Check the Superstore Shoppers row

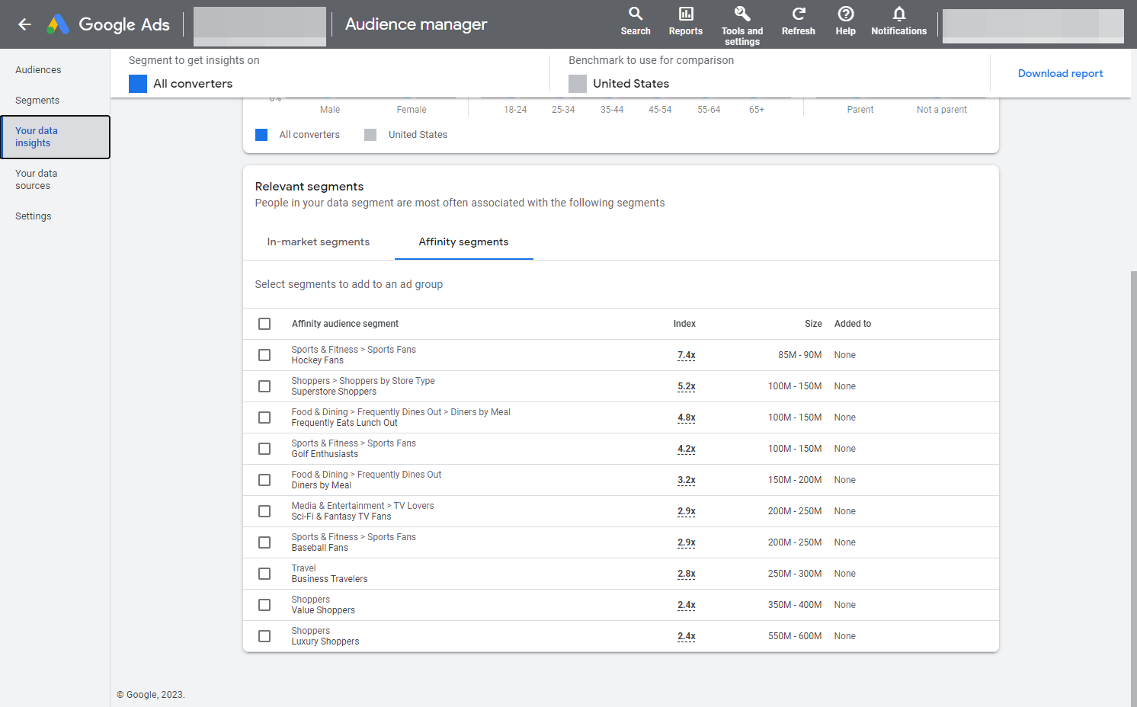click(x=264, y=386)
